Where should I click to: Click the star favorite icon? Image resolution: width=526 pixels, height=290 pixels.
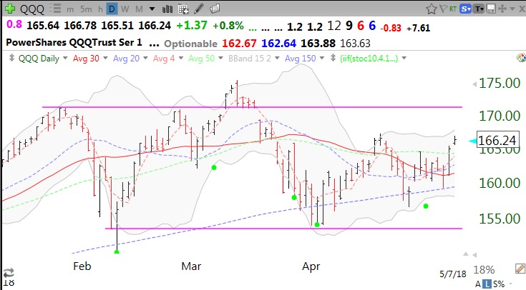click(x=432, y=9)
